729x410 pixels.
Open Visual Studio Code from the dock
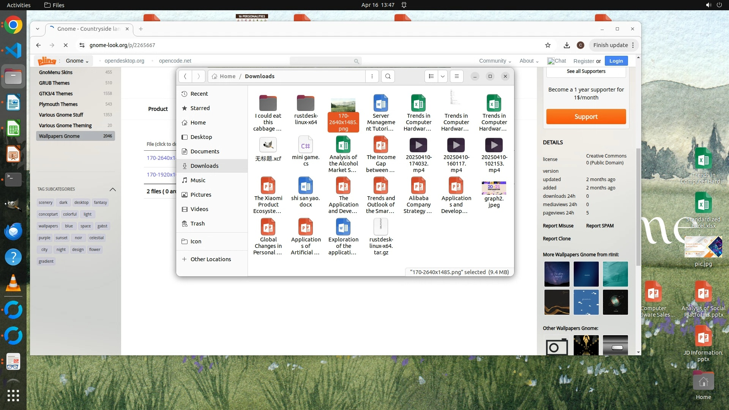[13, 50]
